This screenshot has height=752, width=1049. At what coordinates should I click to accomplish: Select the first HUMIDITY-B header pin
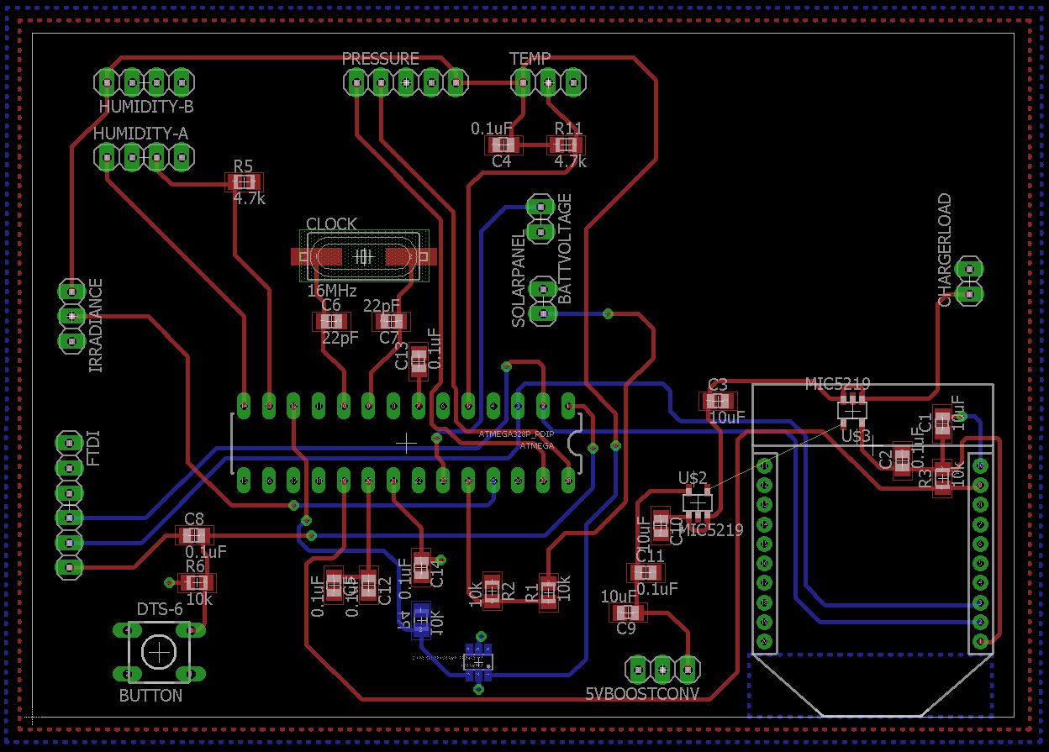pyautogui.click(x=107, y=82)
